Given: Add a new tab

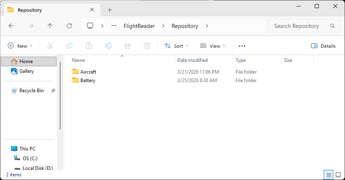Looking at the screenshot, I should 109,10.
